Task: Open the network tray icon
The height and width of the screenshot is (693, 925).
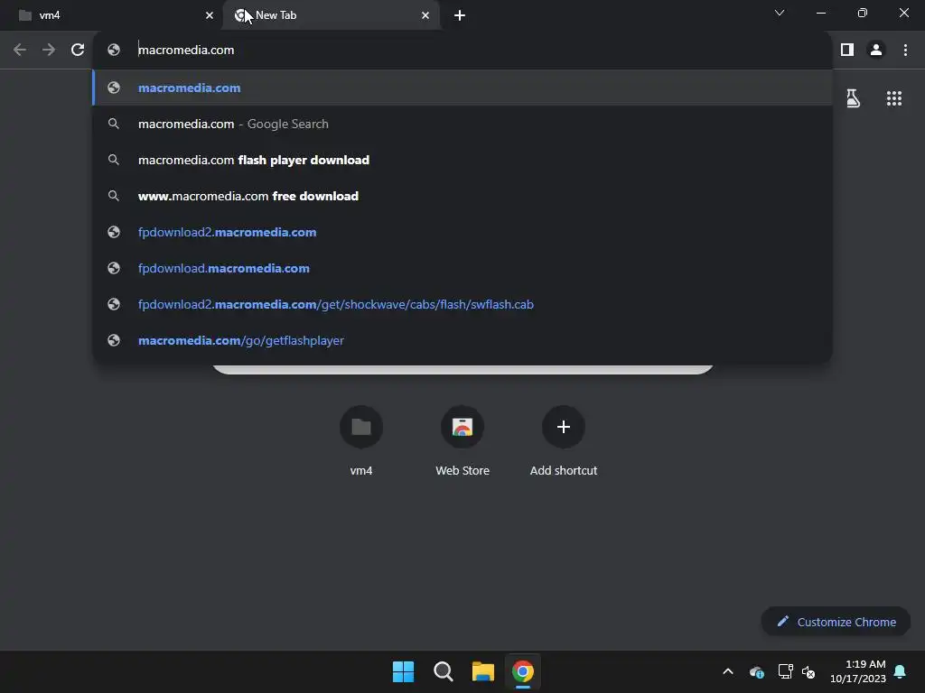Action: [x=785, y=671]
